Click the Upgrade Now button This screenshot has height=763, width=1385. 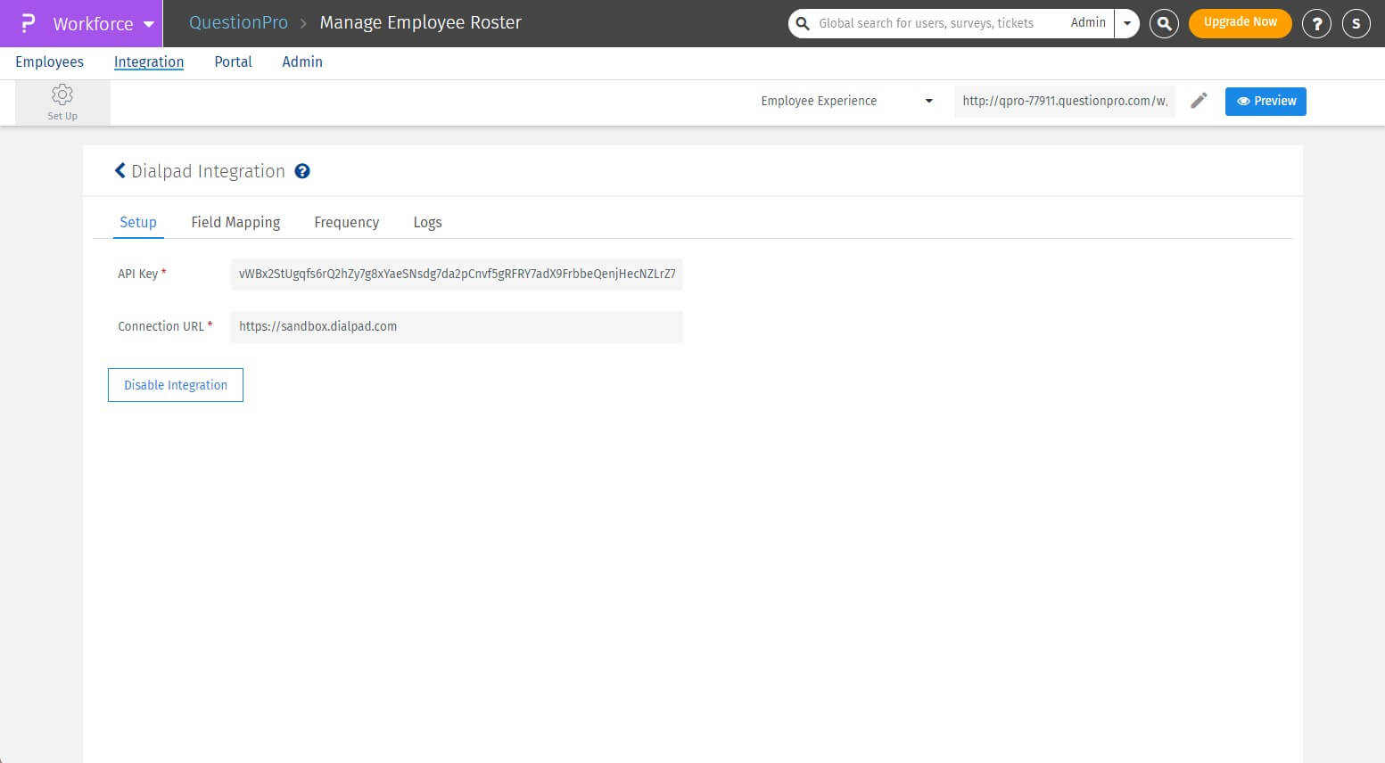(1240, 23)
